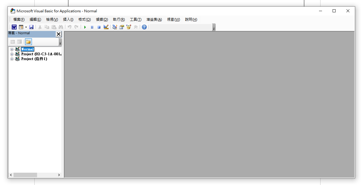Viewport: 363px width, 185px height.
Task: Run macro with the green play icon
Action: click(85, 27)
